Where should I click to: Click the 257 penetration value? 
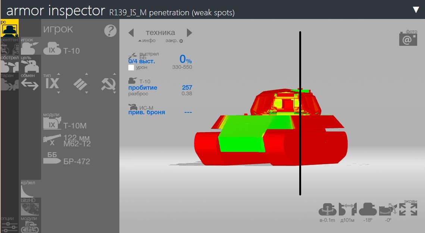[x=187, y=87]
